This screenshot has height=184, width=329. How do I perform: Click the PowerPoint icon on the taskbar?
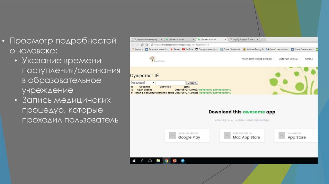click(174, 161)
